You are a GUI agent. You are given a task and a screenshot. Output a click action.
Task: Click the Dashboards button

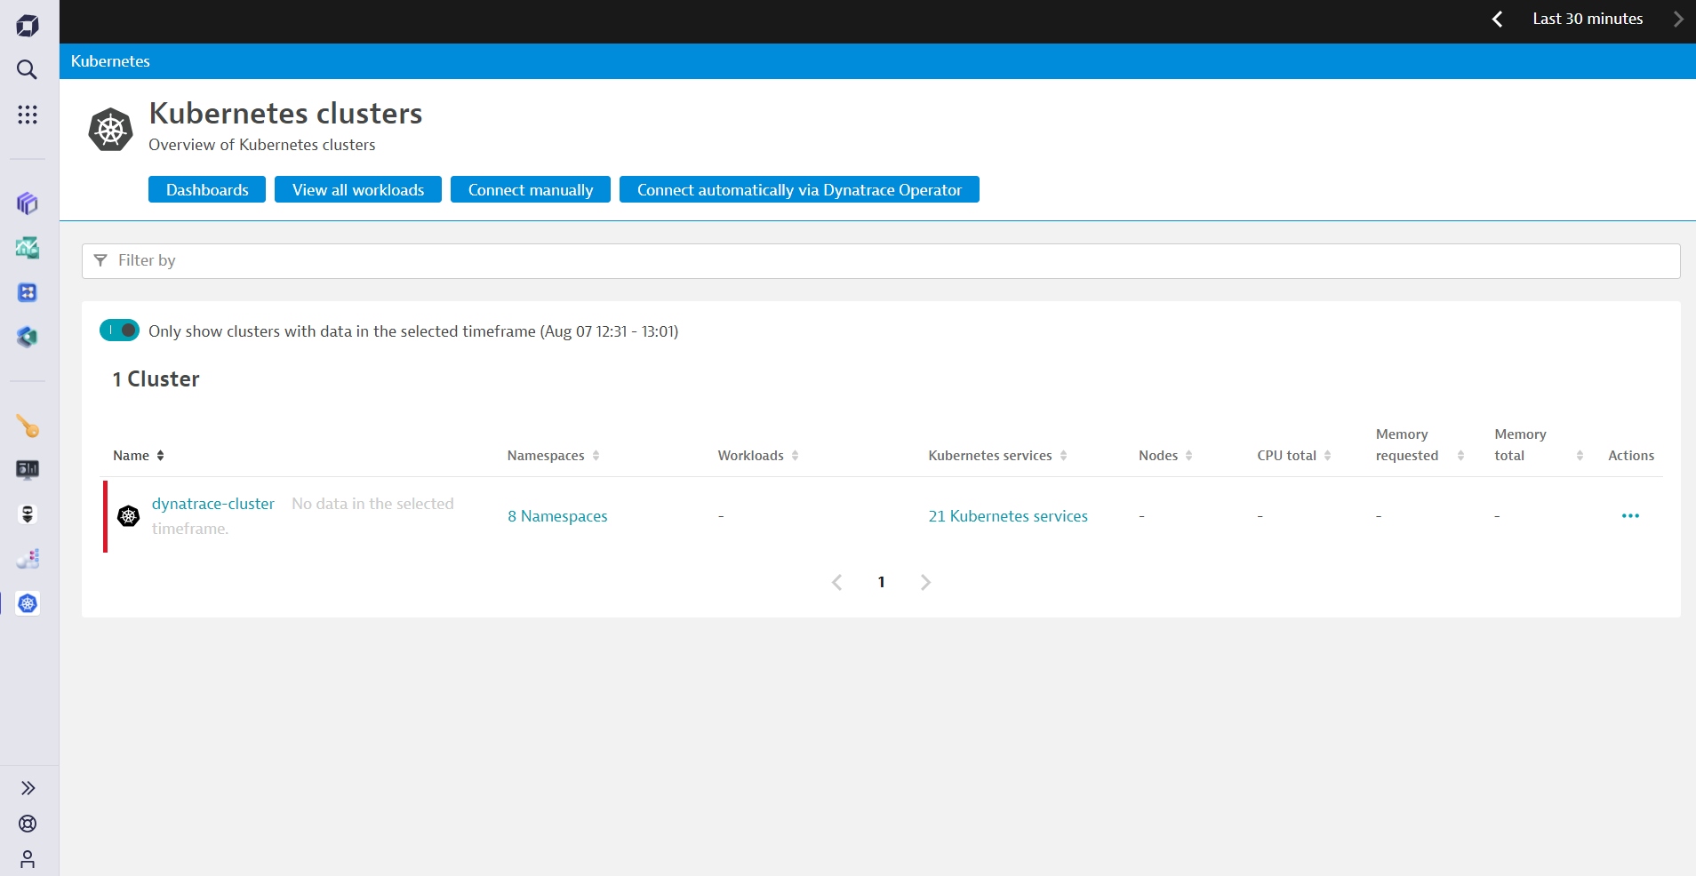(x=207, y=189)
